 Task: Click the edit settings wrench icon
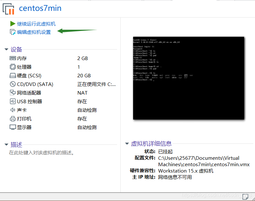[x=13, y=32]
